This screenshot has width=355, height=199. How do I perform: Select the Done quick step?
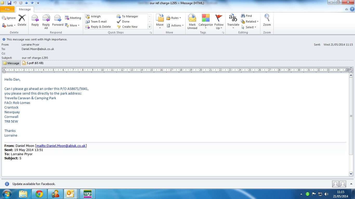tap(126, 22)
